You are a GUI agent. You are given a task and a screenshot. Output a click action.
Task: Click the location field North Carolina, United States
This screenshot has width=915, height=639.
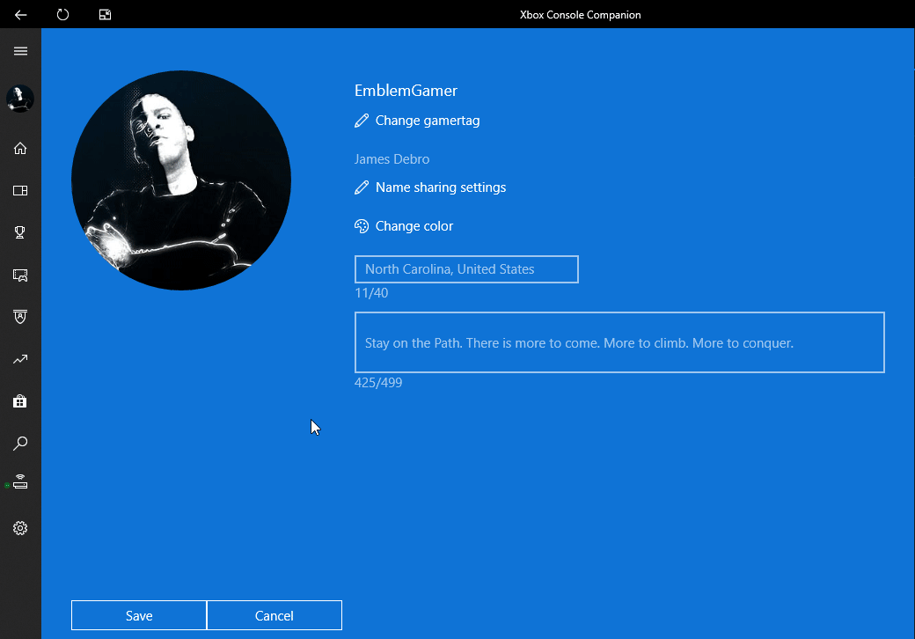(x=466, y=269)
